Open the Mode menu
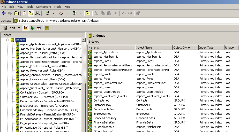This screenshot has height=132, width=239. [58, 7]
